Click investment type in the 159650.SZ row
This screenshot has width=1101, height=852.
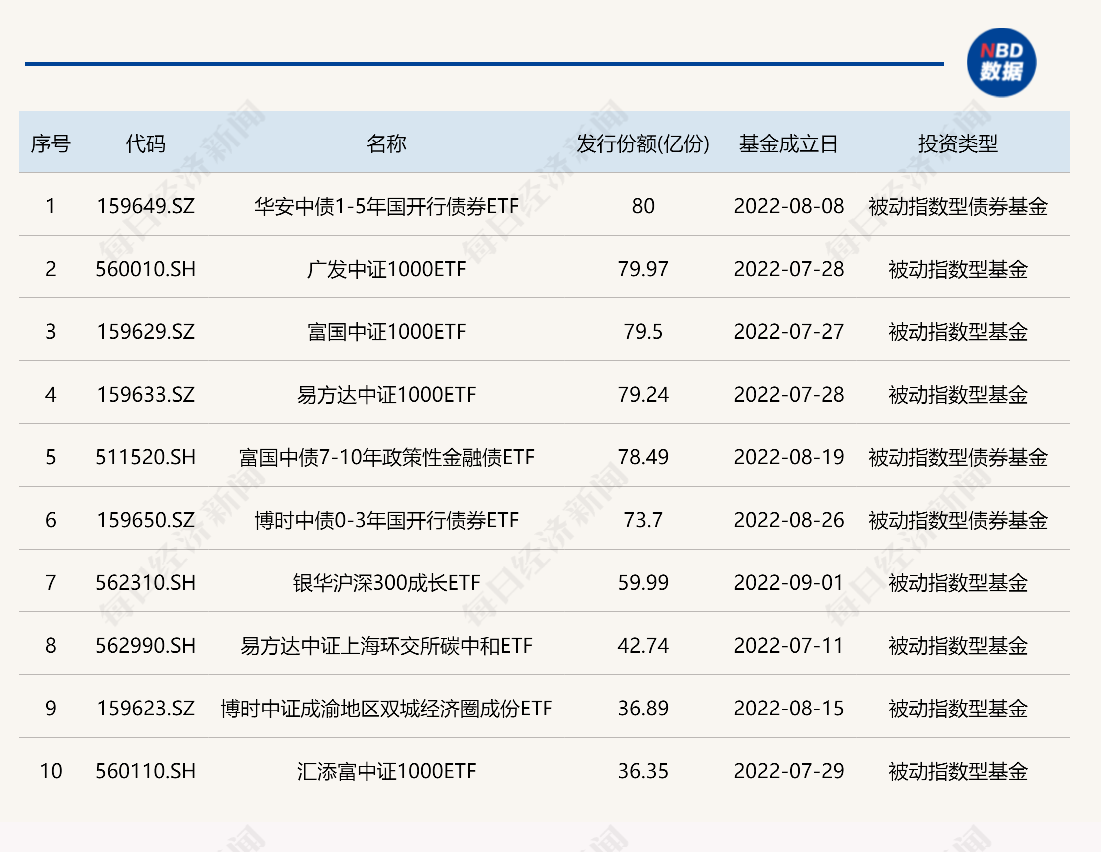click(958, 520)
